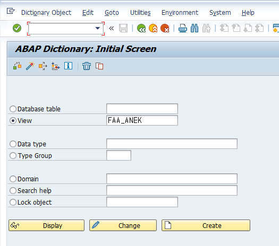This screenshot has height=246, width=279.
Task: Click the View field containing FAA_ANEK
Action: pos(142,120)
